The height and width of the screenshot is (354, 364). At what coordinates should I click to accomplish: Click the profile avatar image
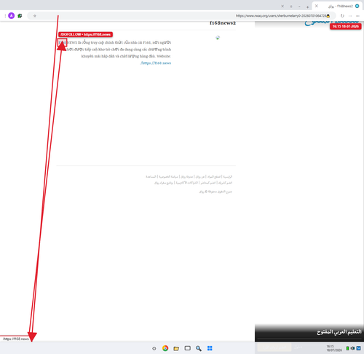pos(218,37)
